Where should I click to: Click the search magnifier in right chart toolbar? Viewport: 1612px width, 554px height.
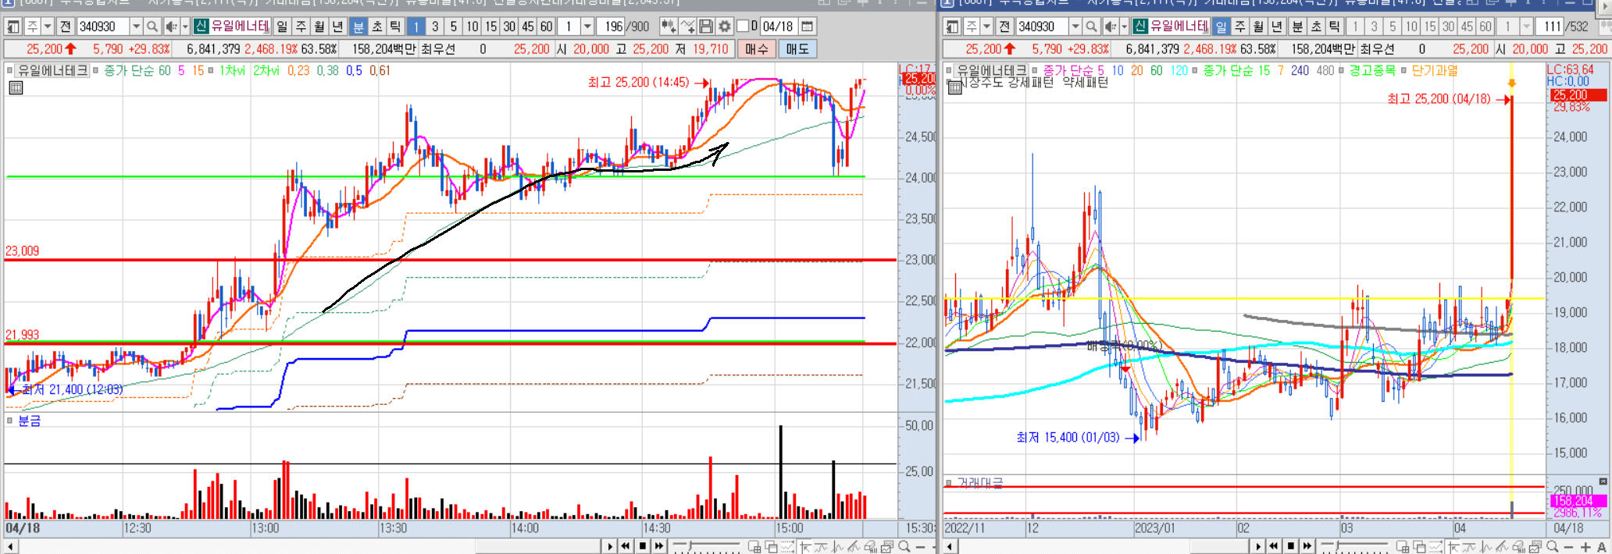1091,27
